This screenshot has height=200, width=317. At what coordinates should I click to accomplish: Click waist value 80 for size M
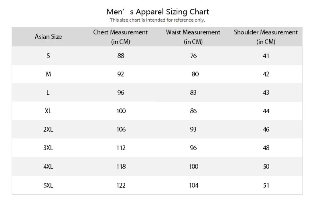tap(195, 74)
